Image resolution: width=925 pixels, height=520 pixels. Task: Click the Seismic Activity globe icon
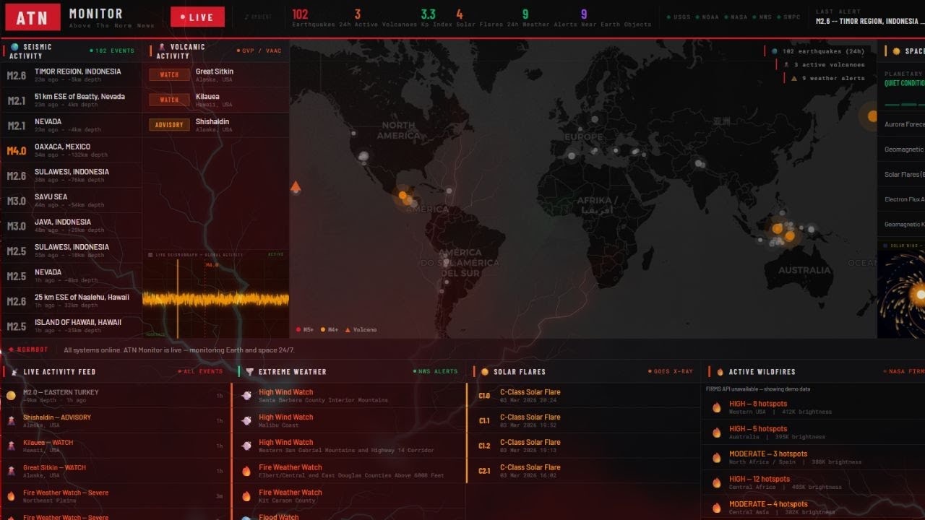14,47
